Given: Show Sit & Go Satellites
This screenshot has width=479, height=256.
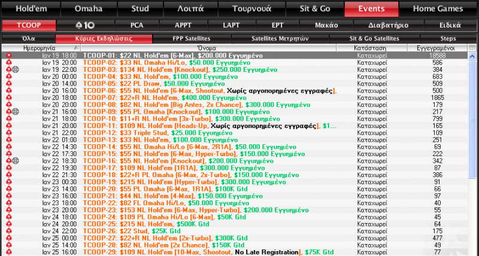Looking at the screenshot, I should pyautogui.click(x=375, y=39).
